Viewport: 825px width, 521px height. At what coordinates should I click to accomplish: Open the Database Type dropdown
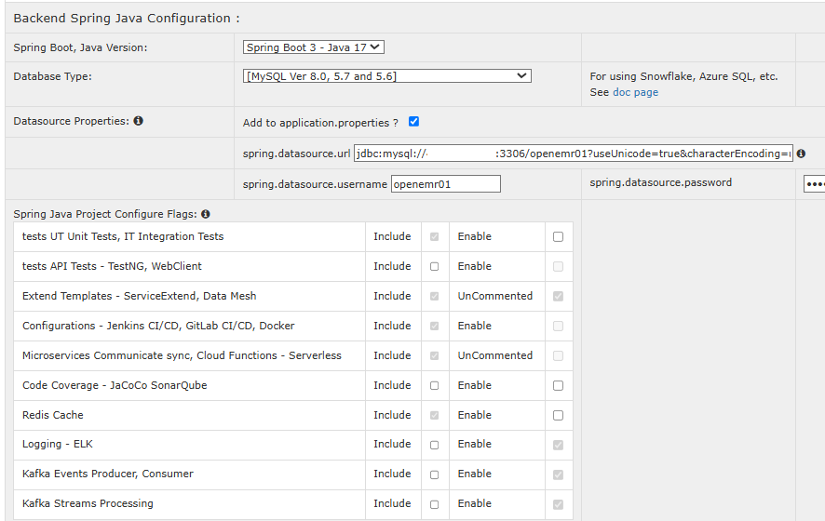click(x=386, y=76)
